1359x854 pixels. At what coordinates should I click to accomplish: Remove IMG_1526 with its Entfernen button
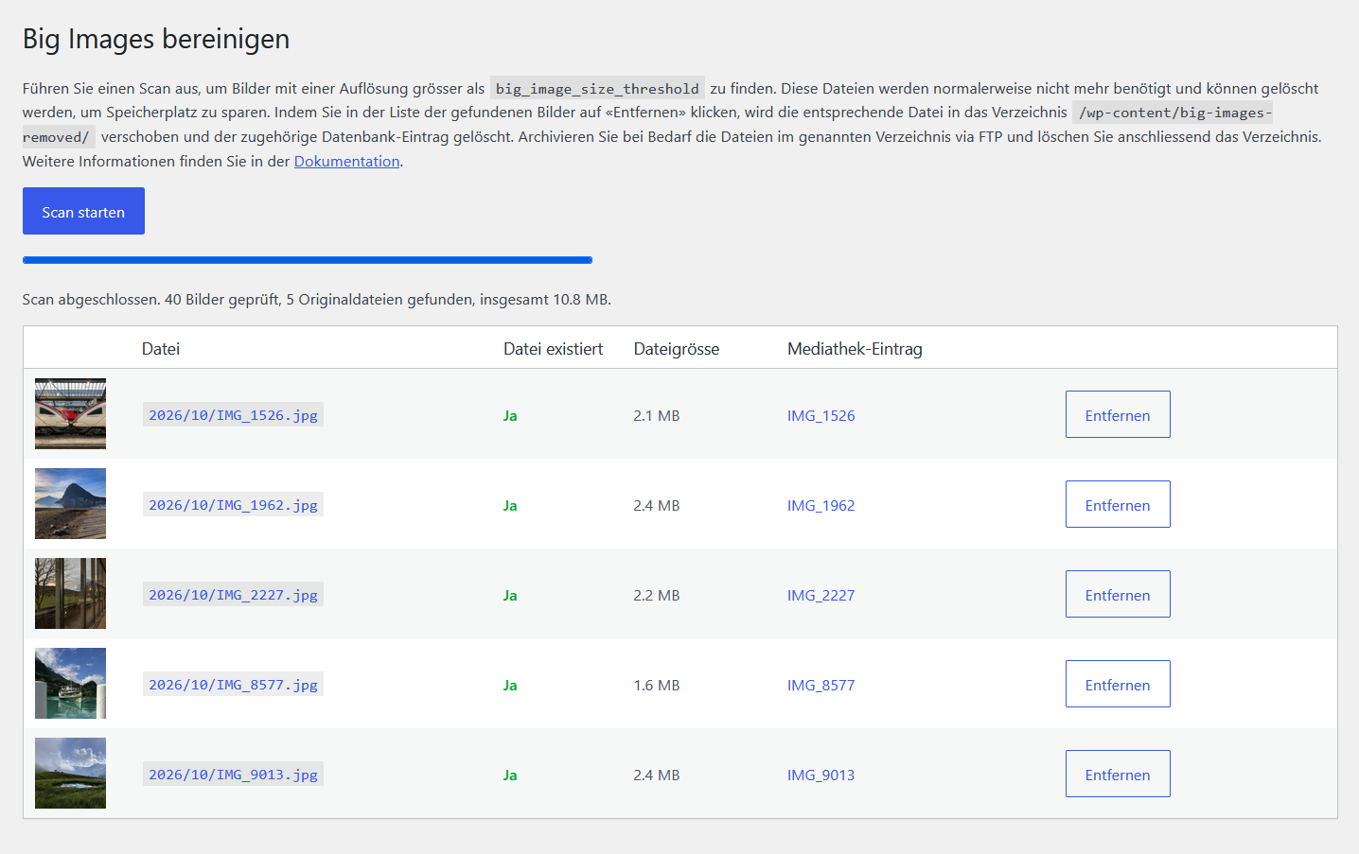(x=1118, y=414)
